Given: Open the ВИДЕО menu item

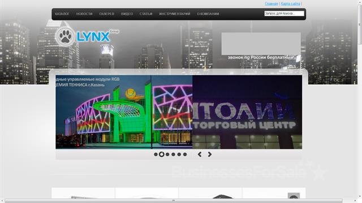Looking at the screenshot, I should [x=127, y=14].
